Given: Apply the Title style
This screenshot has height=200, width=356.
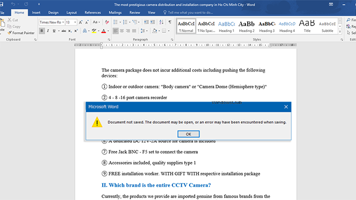Looking at the screenshot, I should 307,27.
